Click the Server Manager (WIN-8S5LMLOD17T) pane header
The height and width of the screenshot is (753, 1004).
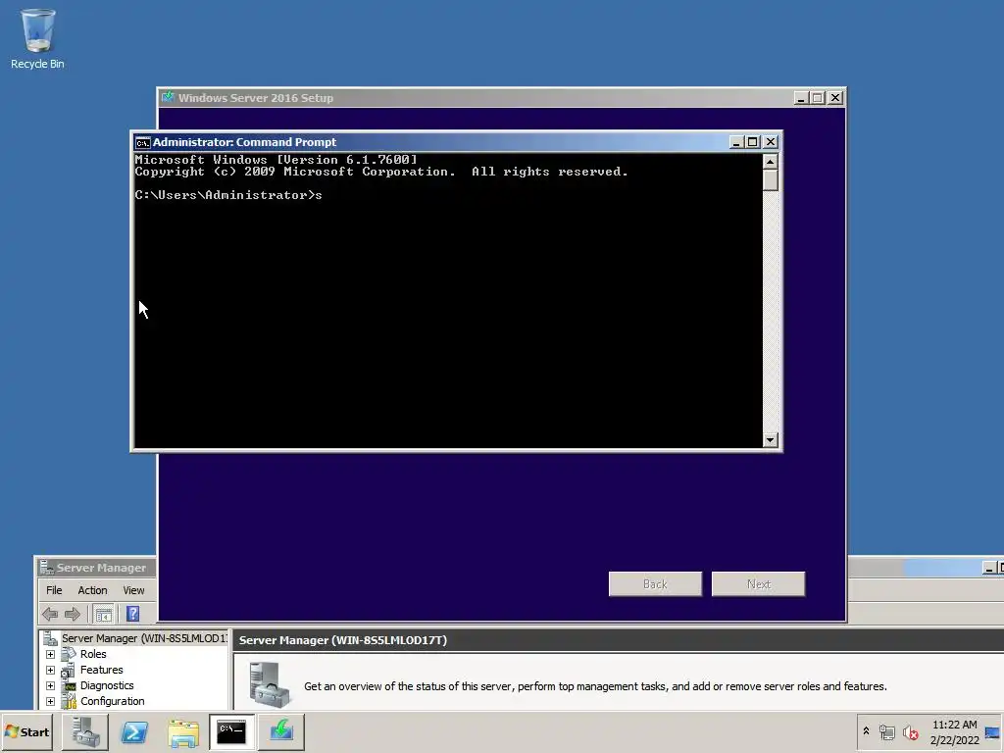tap(619, 640)
